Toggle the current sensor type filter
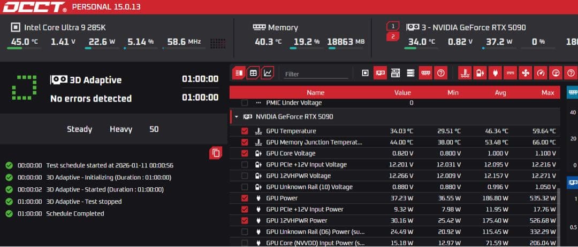The height and width of the screenshot is (247, 578). [510, 73]
